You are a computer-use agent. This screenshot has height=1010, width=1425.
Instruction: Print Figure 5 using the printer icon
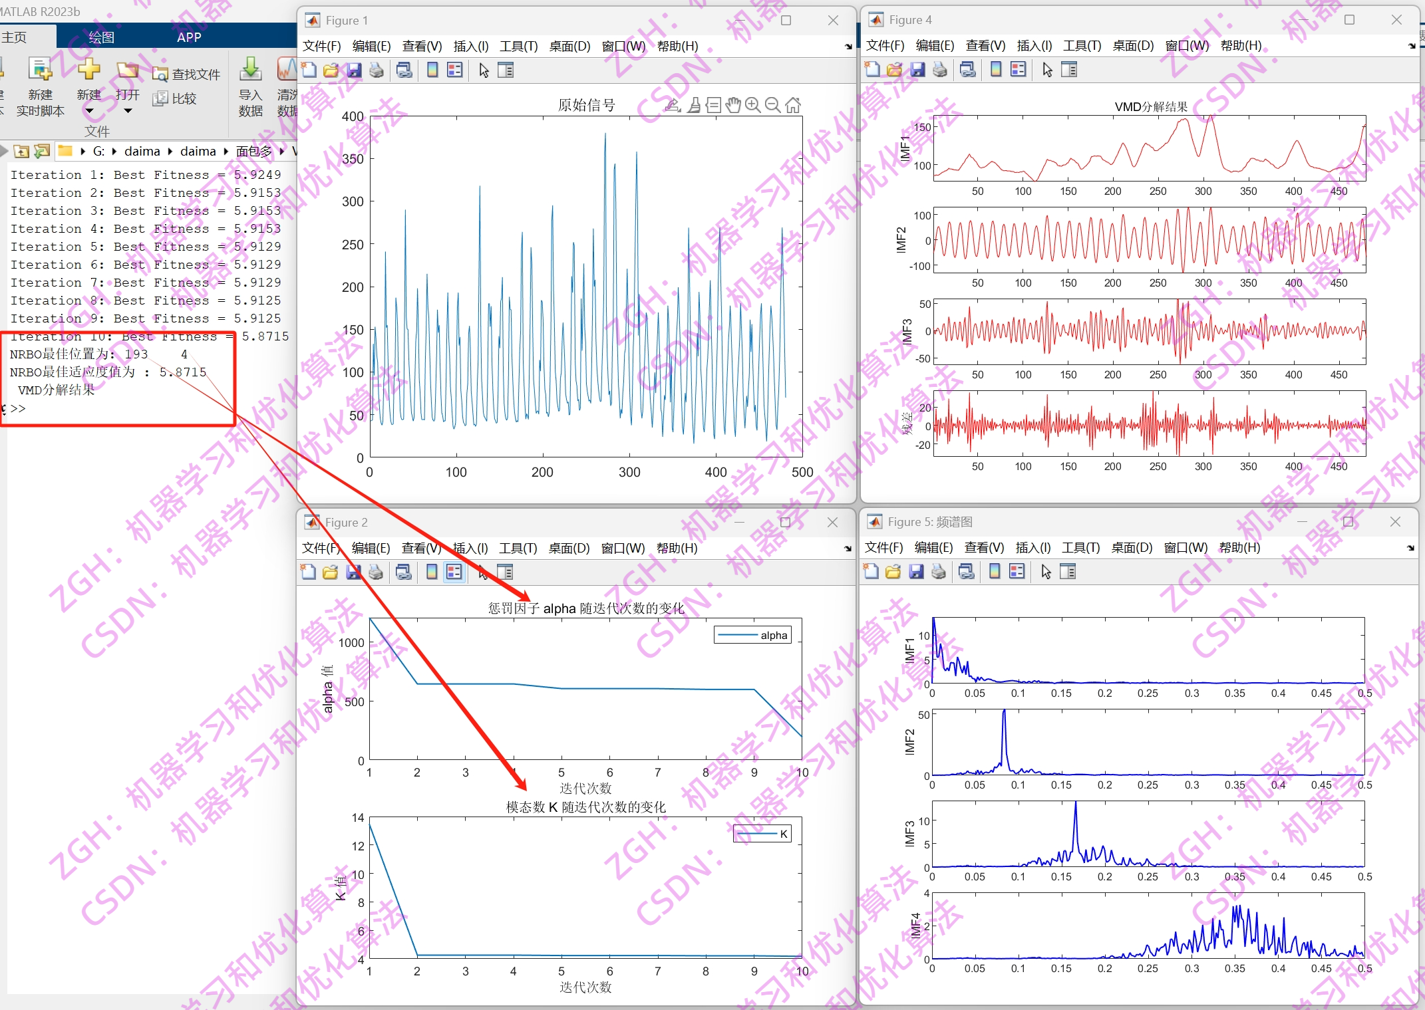click(938, 572)
